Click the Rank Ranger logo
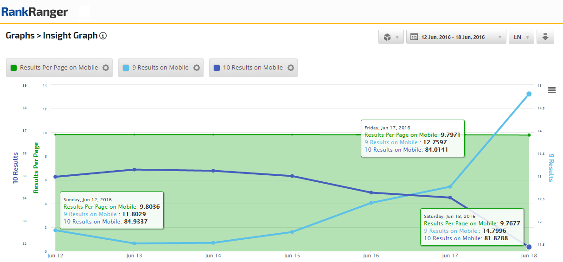The width and height of the screenshot is (563, 262). pyautogui.click(x=34, y=12)
